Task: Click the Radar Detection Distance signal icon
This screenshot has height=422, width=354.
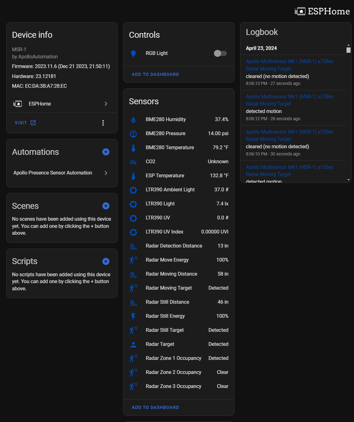Action: [133, 246]
